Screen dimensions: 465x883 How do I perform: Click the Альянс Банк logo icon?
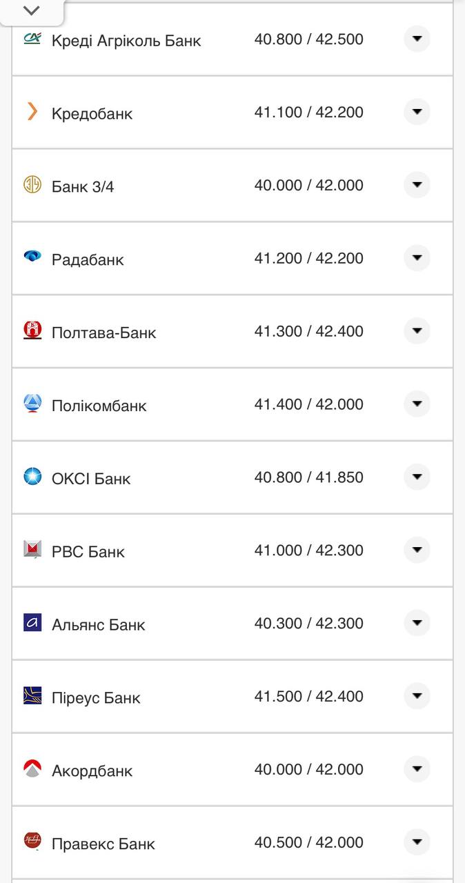click(32, 623)
